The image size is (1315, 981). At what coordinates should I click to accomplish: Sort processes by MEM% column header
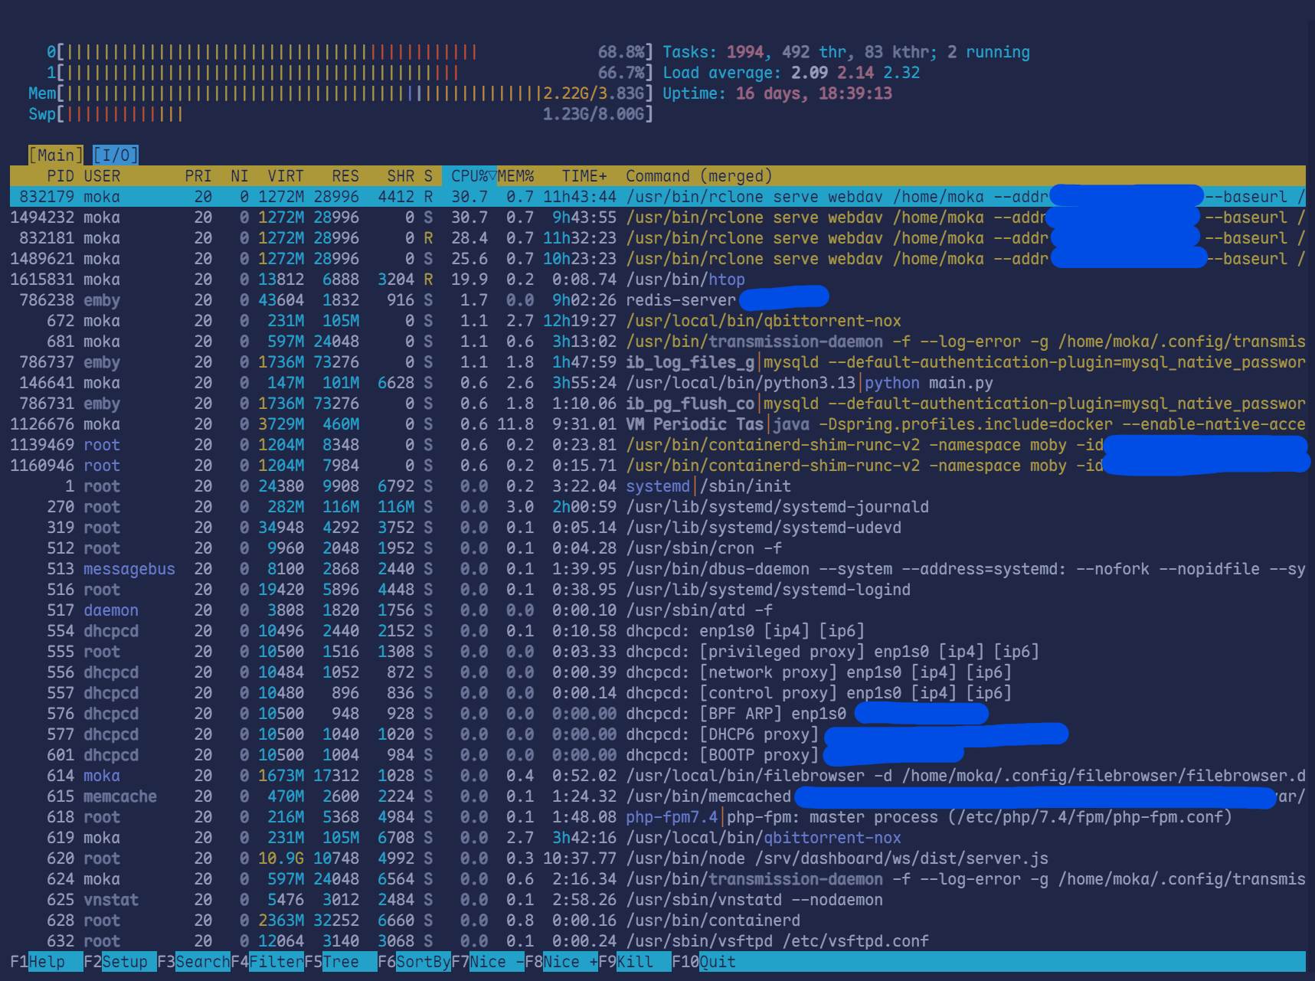(516, 176)
